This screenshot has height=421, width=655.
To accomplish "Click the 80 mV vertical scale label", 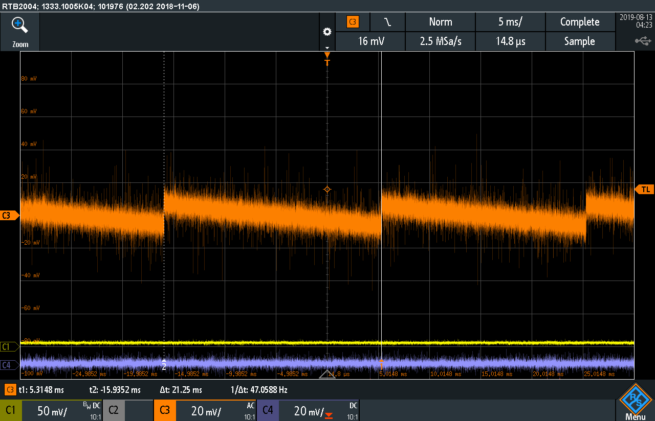I will 29,79.
